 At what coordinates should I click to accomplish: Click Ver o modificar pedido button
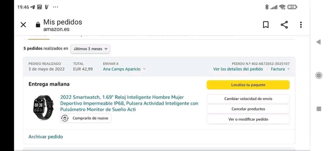pyautogui.click(x=248, y=119)
